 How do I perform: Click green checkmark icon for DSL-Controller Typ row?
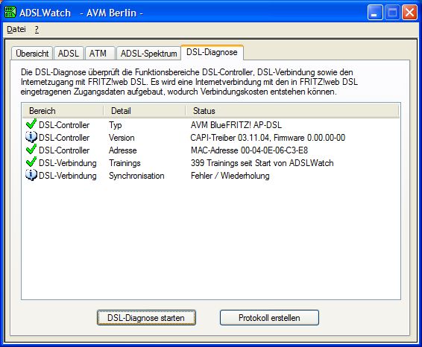tap(31, 124)
